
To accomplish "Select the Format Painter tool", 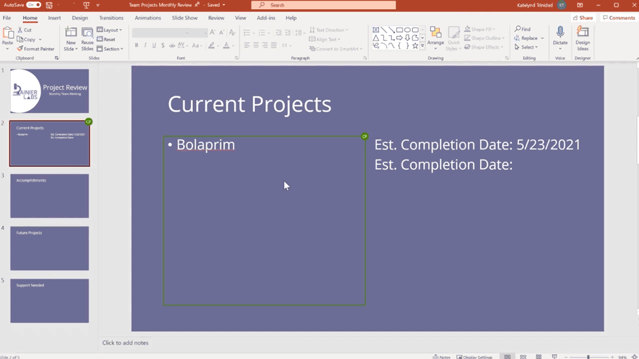I will (x=36, y=49).
